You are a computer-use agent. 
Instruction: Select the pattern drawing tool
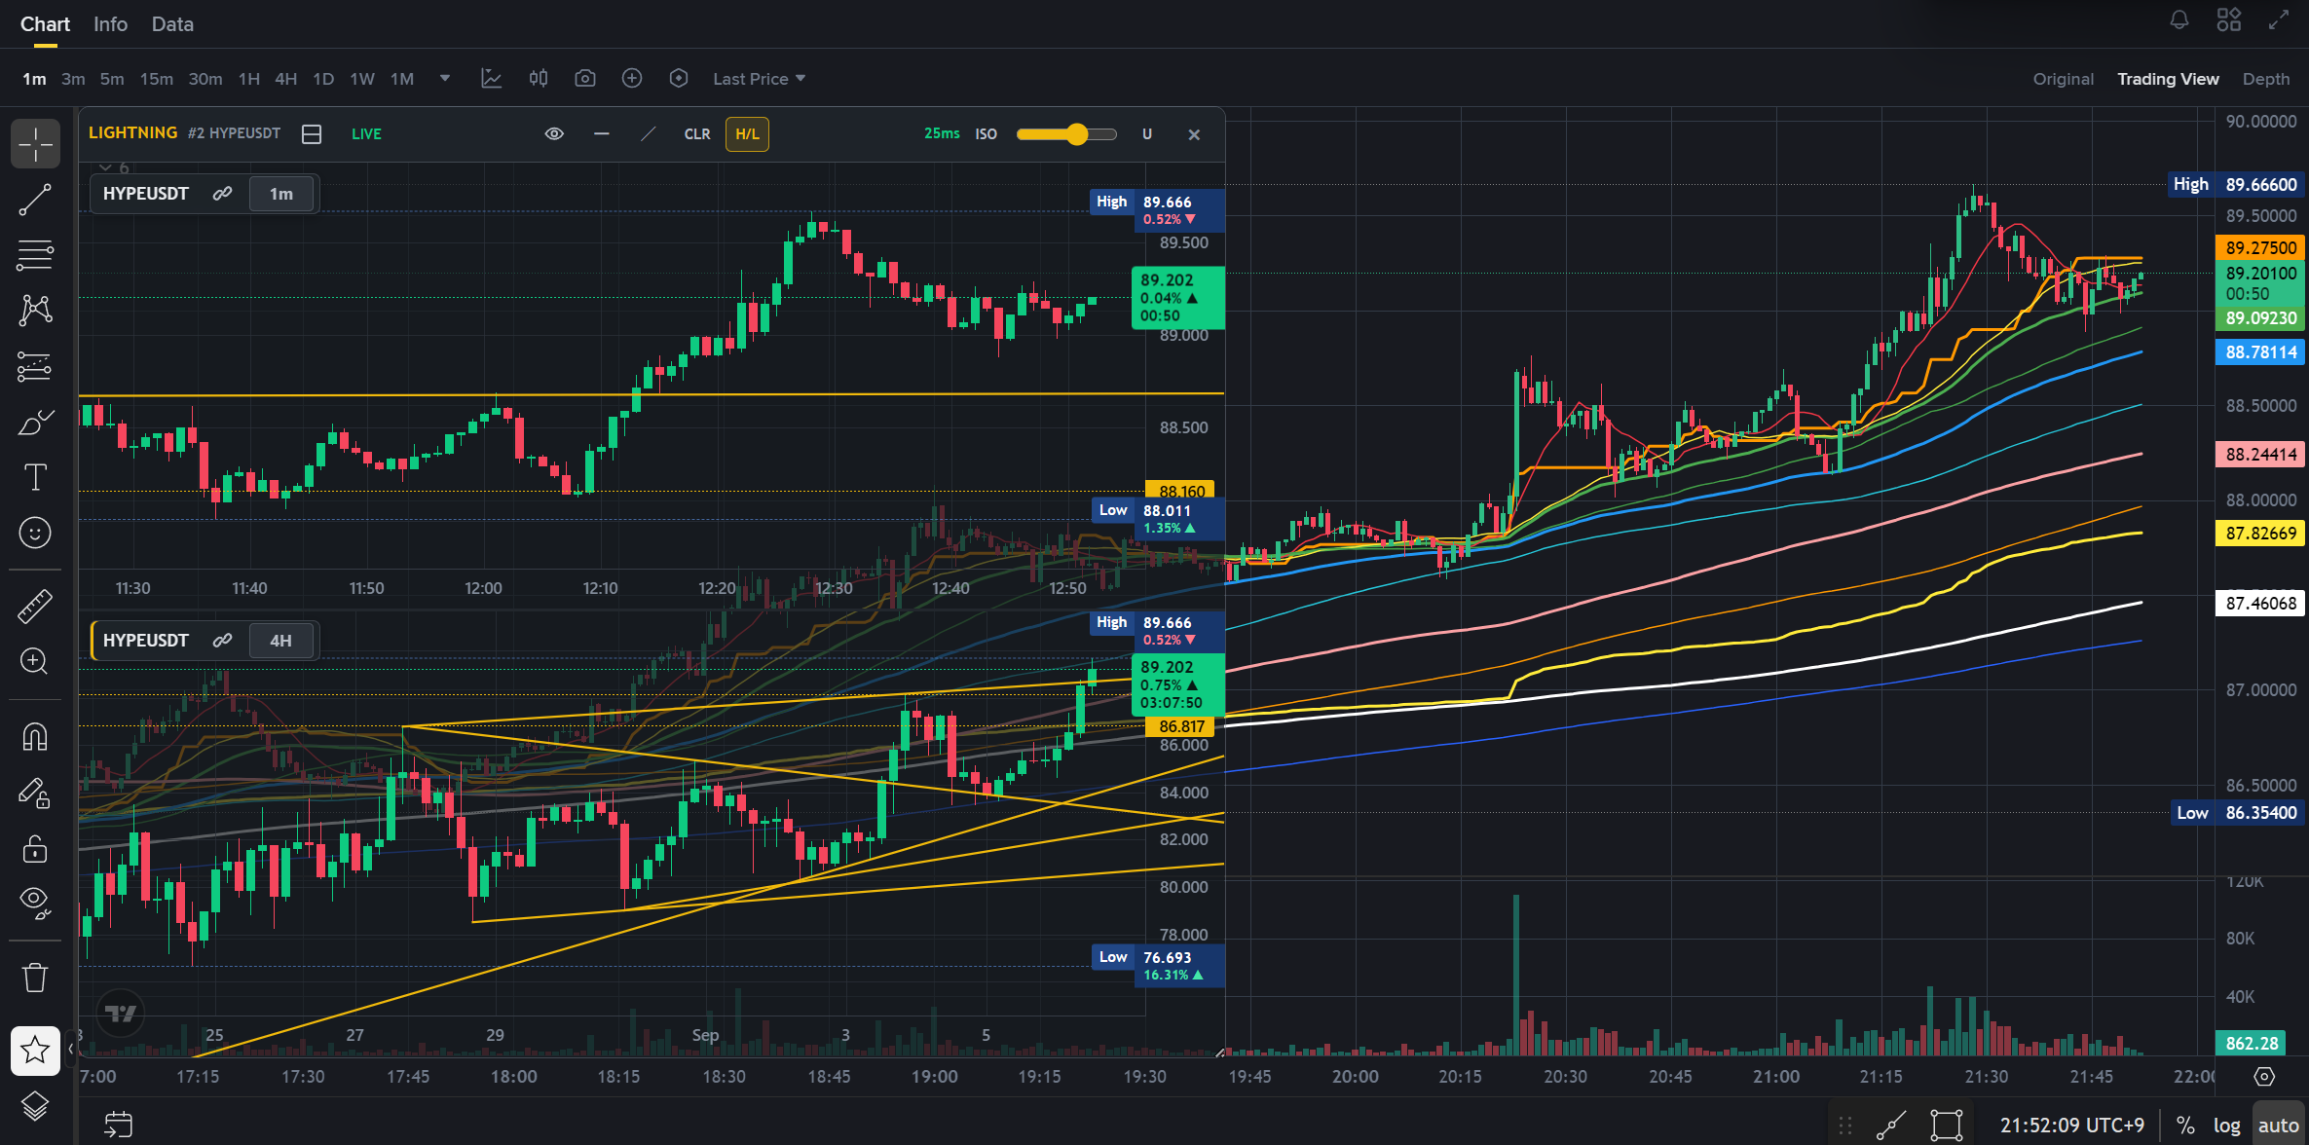coord(35,311)
